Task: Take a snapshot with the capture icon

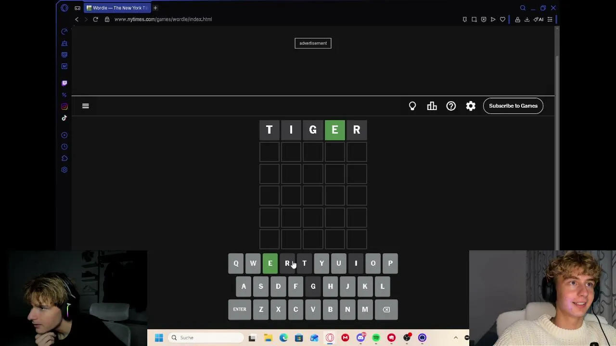Action: 474,19
